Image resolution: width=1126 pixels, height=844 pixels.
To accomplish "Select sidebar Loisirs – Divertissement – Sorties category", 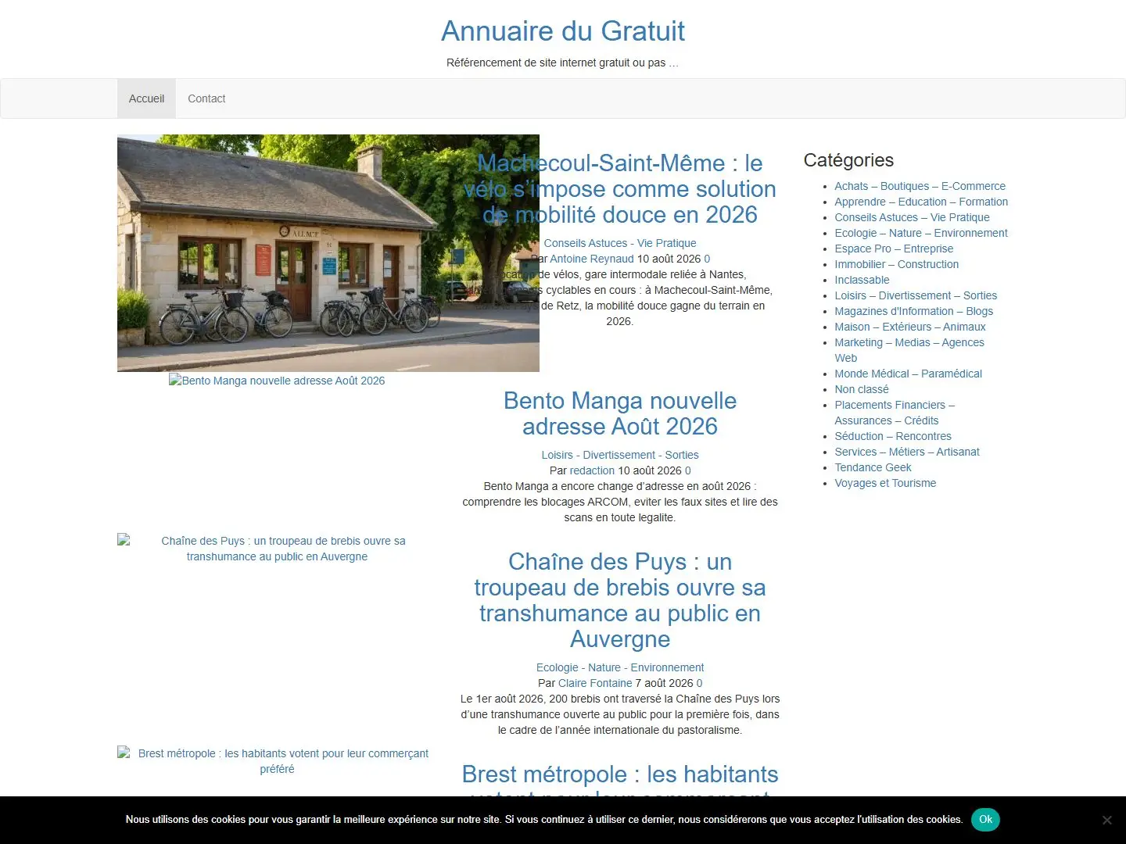I will (916, 295).
